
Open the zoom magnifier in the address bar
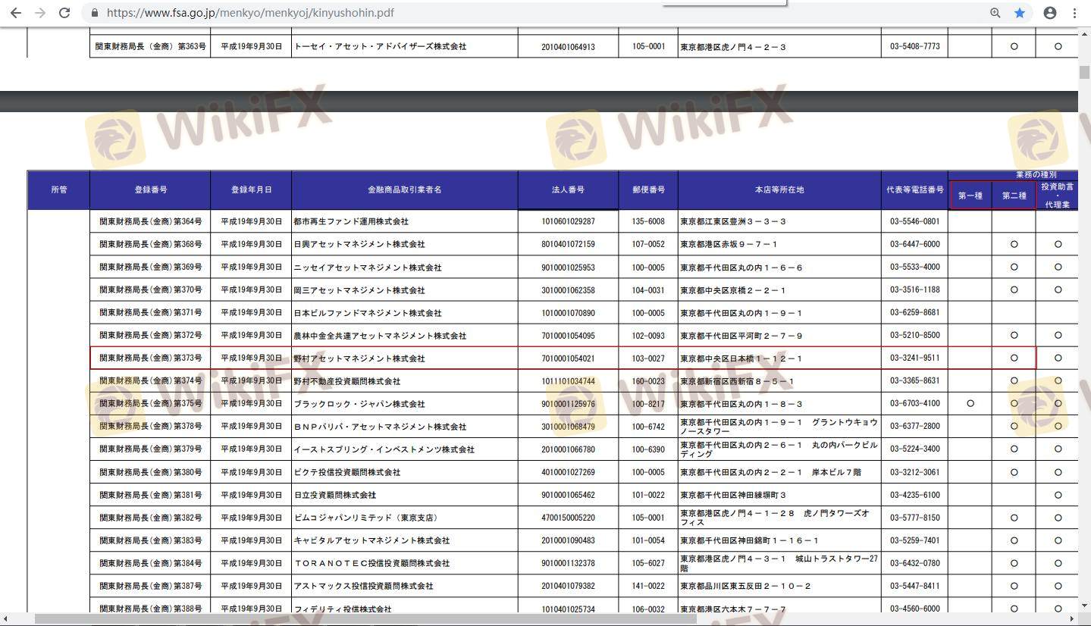coord(995,13)
